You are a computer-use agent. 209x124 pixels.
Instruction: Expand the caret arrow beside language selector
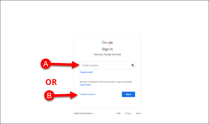[x=94, y=113]
